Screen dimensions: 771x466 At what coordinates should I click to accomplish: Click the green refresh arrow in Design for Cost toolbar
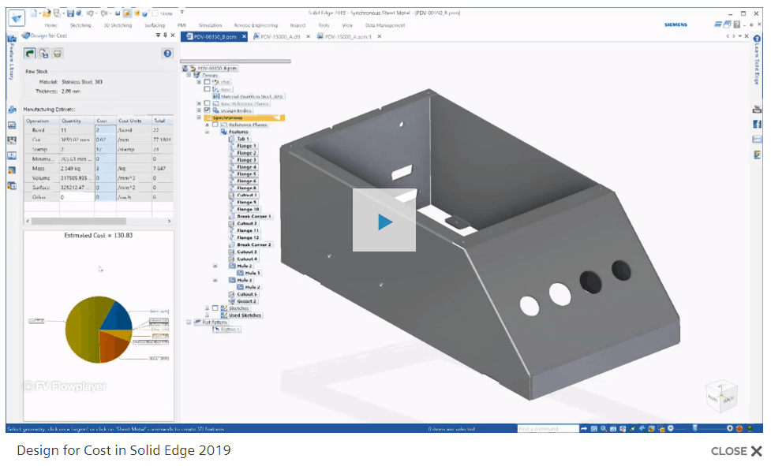pyautogui.click(x=30, y=53)
